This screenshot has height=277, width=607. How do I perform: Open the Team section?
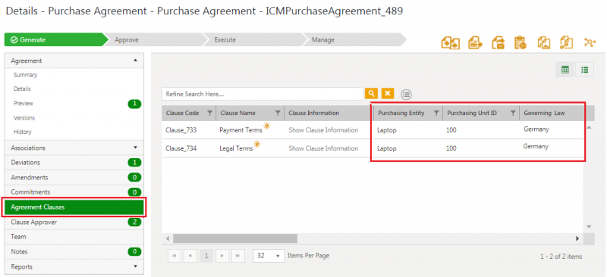[74, 237]
